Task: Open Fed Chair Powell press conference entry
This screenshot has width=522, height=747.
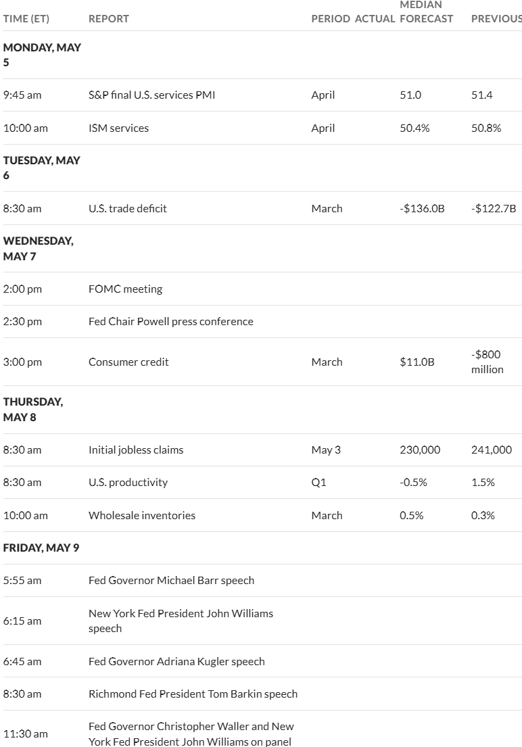Action: pyautogui.click(x=170, y=321)
